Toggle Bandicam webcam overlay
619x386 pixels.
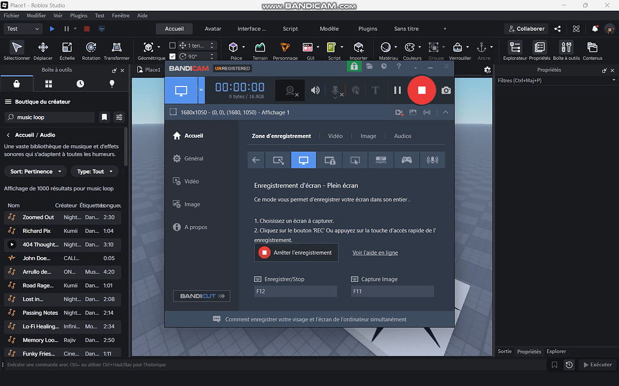[290, 91]
